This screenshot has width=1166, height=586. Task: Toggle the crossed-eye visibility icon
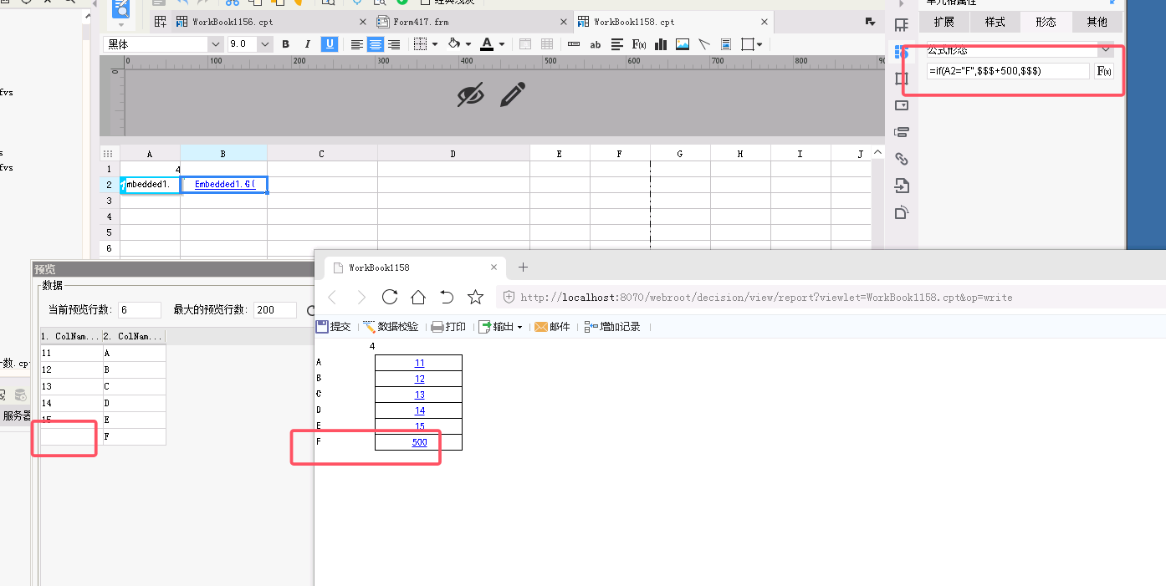[471, 95]
